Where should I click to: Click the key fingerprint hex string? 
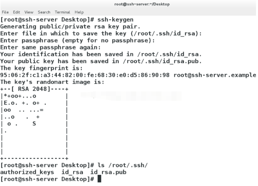[85, 75]
